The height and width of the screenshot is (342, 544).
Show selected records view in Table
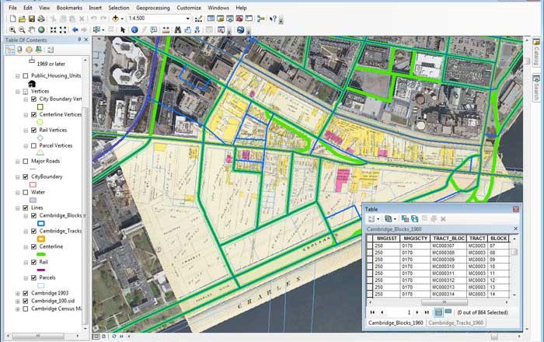pyautogui.click(x=448, y=312)
